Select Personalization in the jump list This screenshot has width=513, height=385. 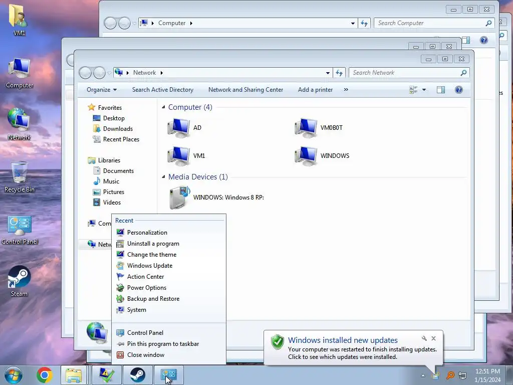pyautogui.click(x=169, y=233)
